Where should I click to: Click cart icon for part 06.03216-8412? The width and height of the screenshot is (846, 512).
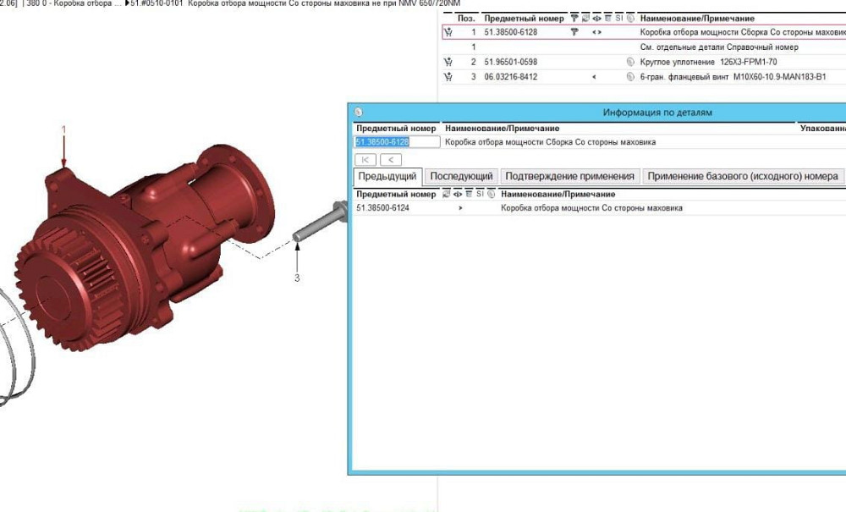pyautogui.click(x=448, y=77)
